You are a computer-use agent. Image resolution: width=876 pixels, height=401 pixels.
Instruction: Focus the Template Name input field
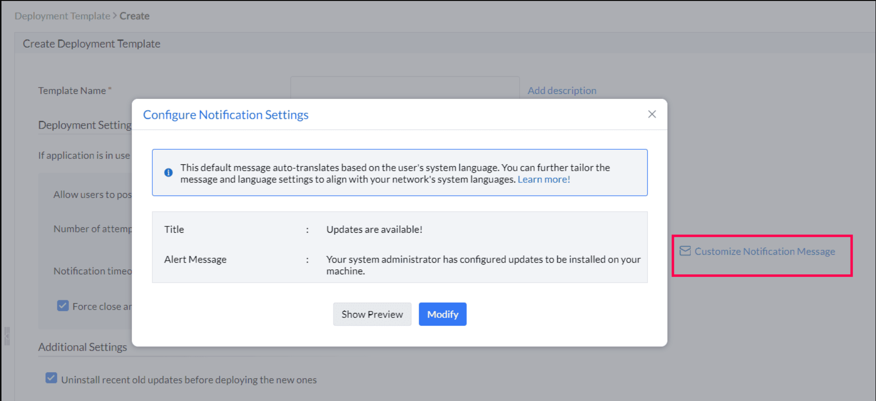coord(404,88)
